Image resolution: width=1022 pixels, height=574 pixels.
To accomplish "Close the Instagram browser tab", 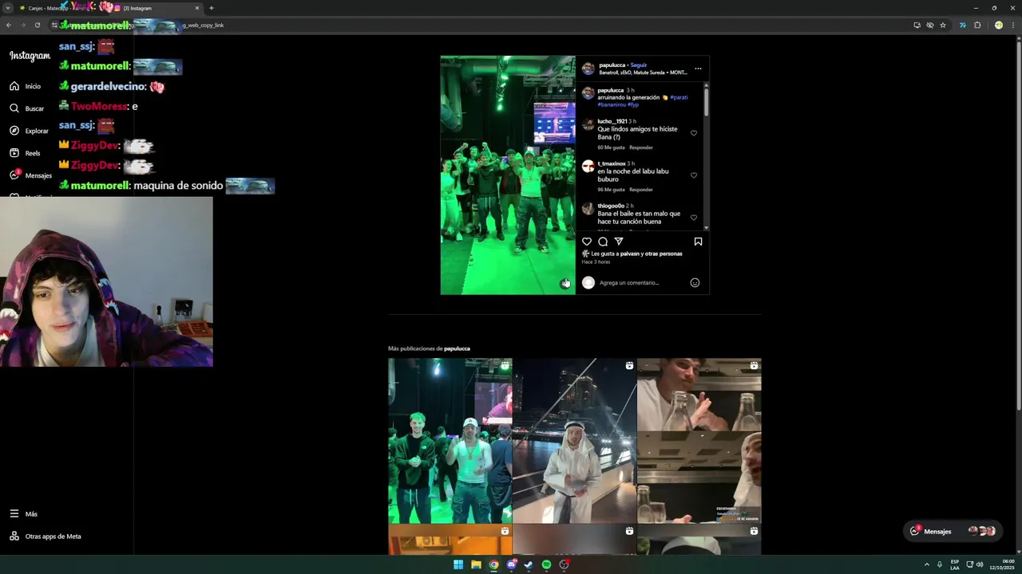I will [197, 8].
